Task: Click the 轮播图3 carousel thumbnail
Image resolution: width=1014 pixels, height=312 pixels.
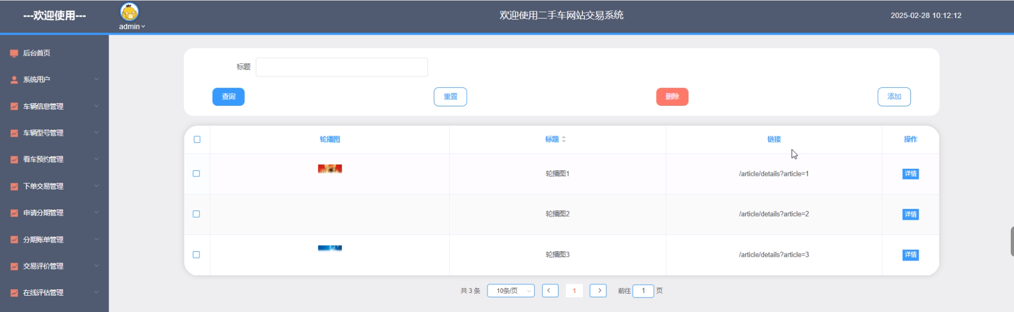Action: coord(330,248)
